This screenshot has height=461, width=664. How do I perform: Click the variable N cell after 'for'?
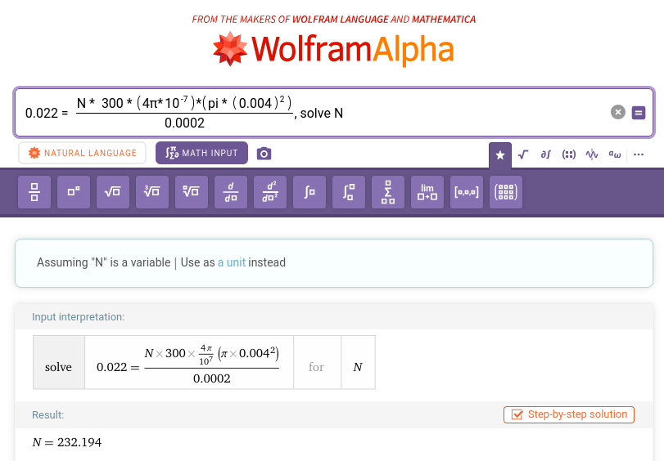click(358, 362)
